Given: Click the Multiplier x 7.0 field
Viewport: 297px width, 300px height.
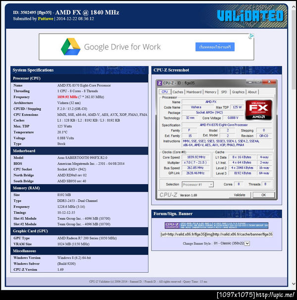Looking at the screenshot, I should 196,162.
